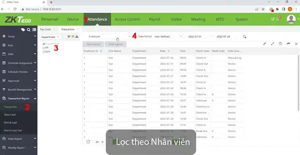Check the HR department checkbox
The height and width of the screenshot is (155, 300).
coord(44,48)
